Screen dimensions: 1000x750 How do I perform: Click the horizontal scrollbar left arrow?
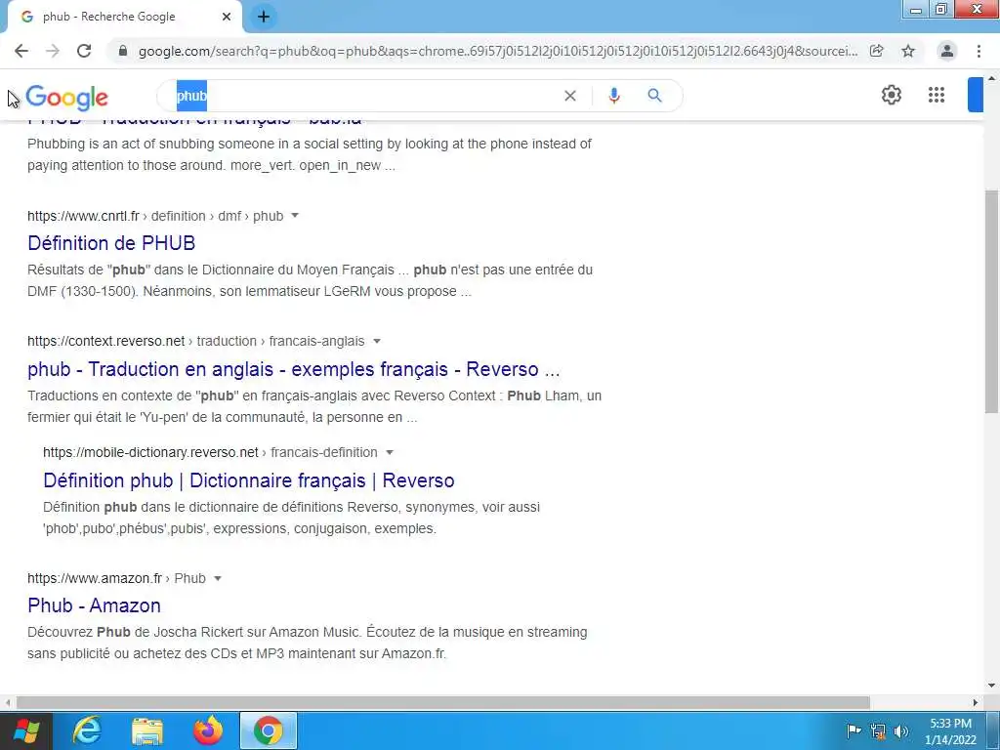[x=7, y=702]
